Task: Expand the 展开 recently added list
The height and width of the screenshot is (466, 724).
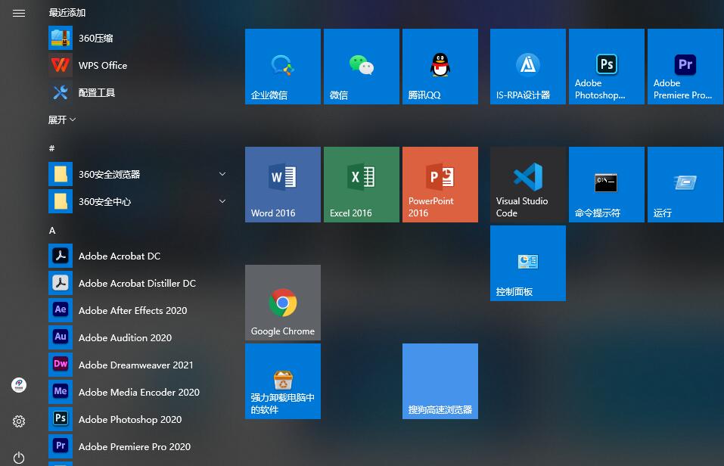Action: pyautogui.click(x=62, y=120)
